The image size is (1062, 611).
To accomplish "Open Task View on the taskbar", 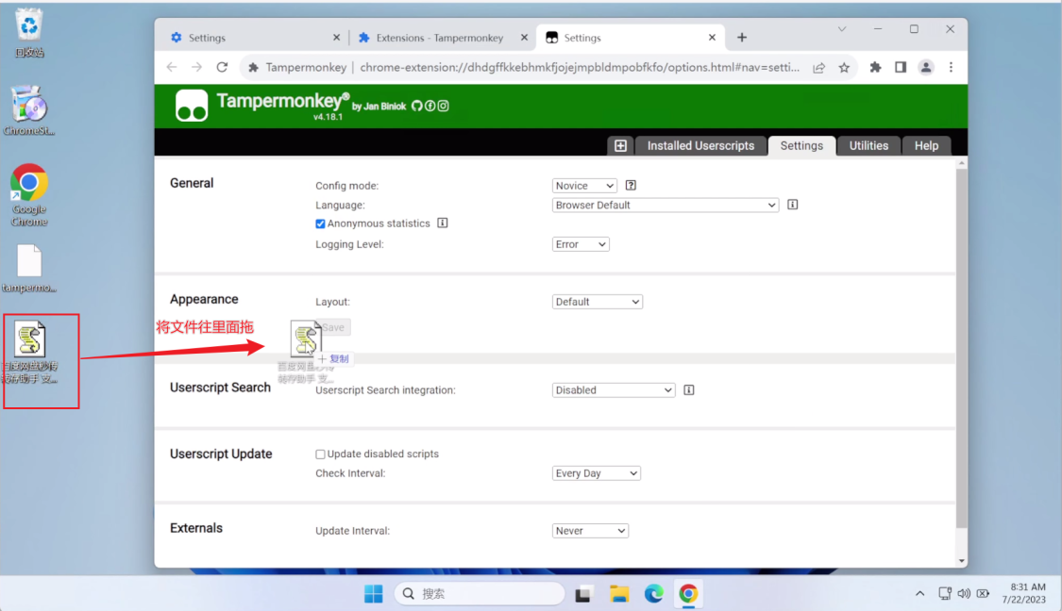I will [x=583, y=593].
